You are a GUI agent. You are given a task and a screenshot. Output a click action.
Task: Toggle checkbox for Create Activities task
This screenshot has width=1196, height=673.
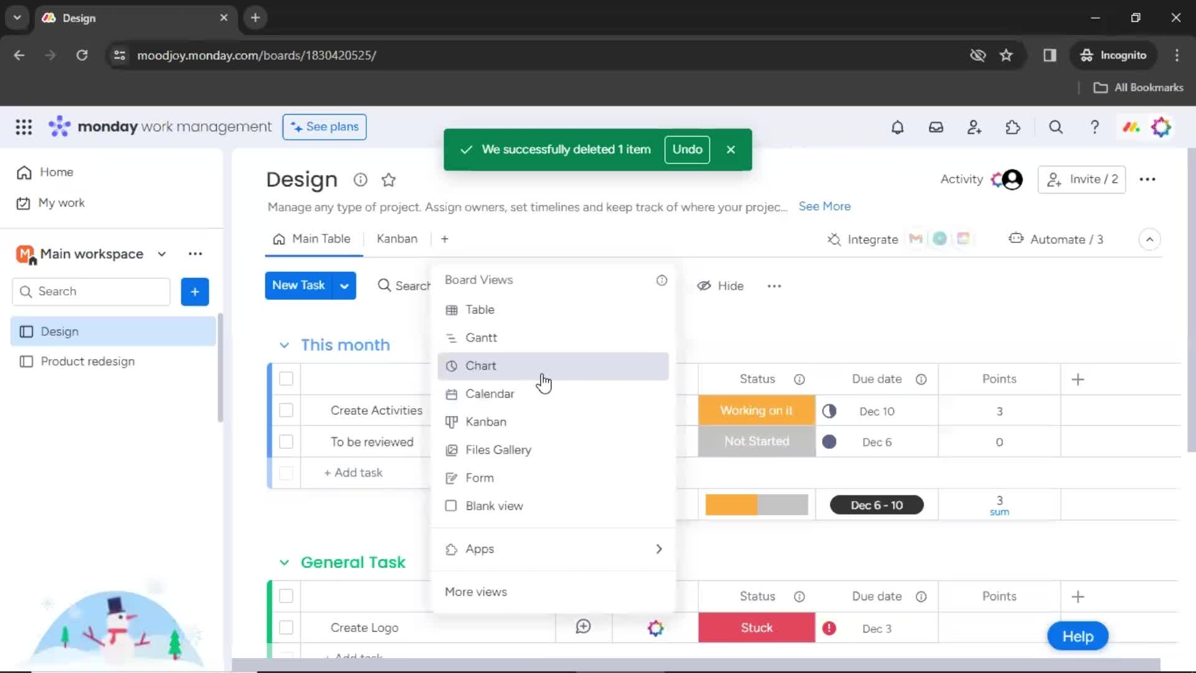pos(286,409)
